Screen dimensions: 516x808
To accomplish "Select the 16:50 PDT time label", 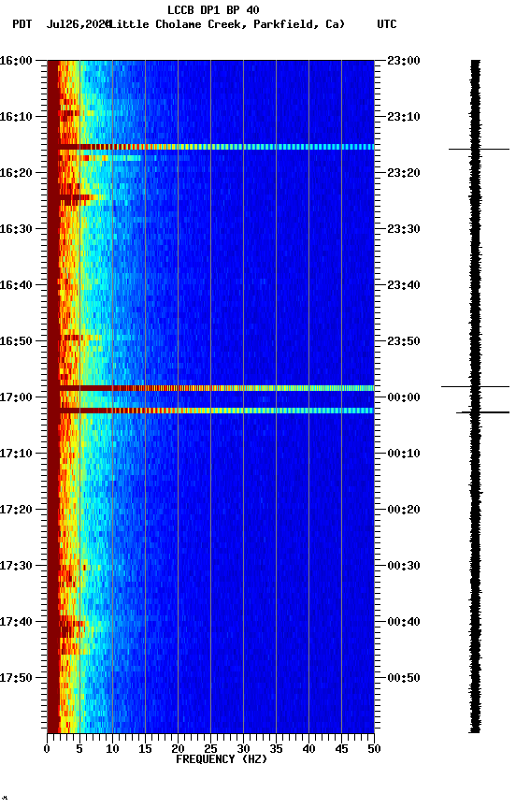I will pyautogui.click(x=16, y=341).
